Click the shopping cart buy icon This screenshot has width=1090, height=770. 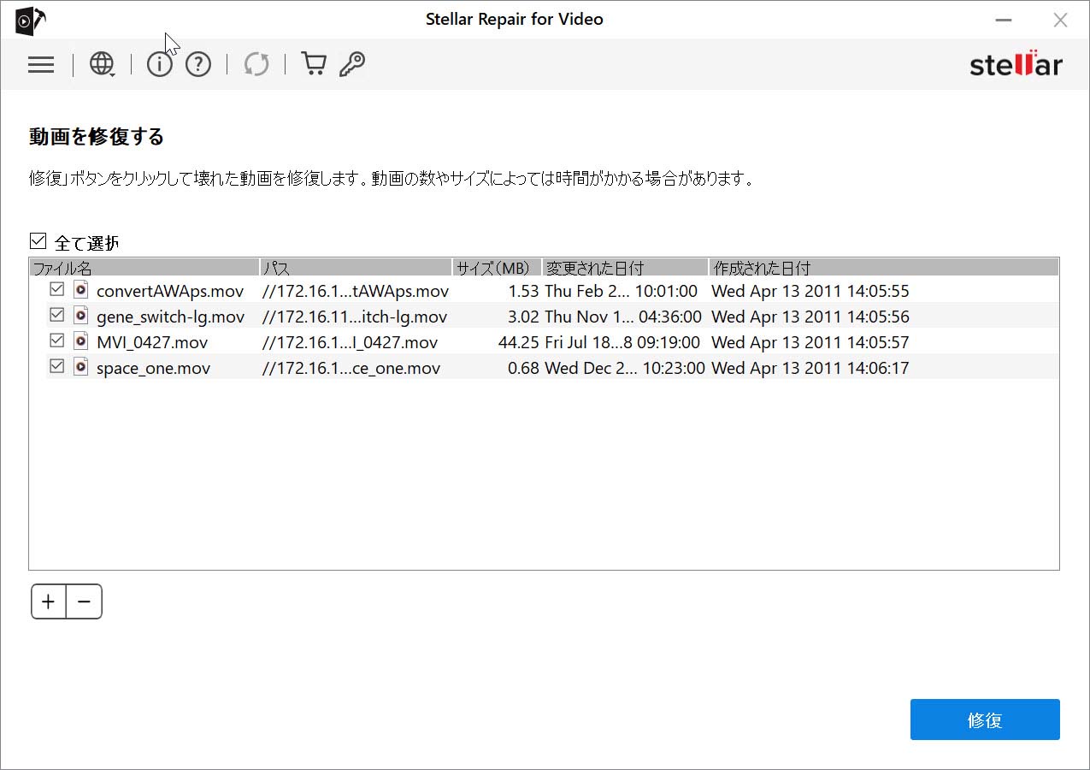(314, 64)
